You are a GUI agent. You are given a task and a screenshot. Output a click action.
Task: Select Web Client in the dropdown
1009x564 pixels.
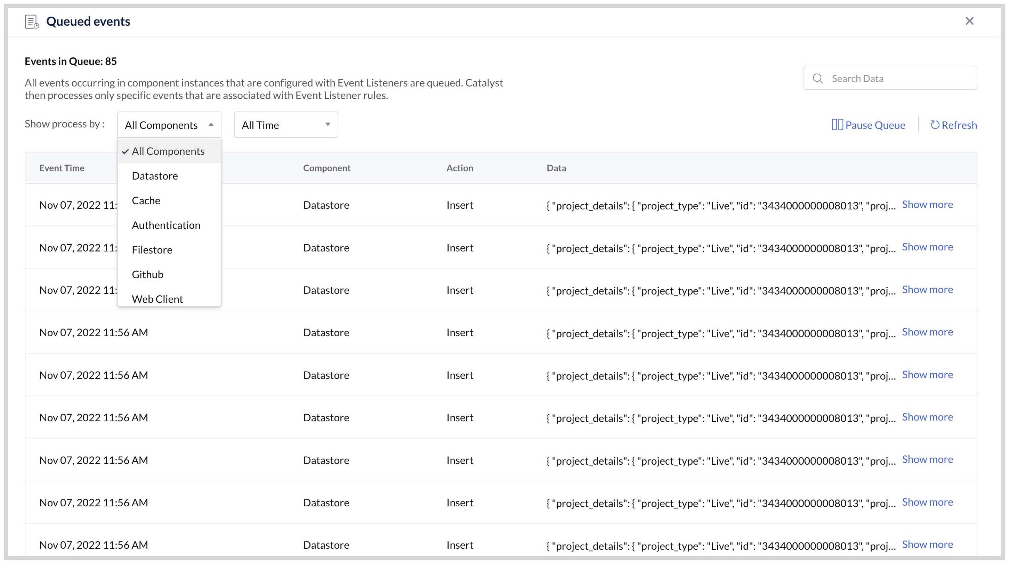pos(157,299)
